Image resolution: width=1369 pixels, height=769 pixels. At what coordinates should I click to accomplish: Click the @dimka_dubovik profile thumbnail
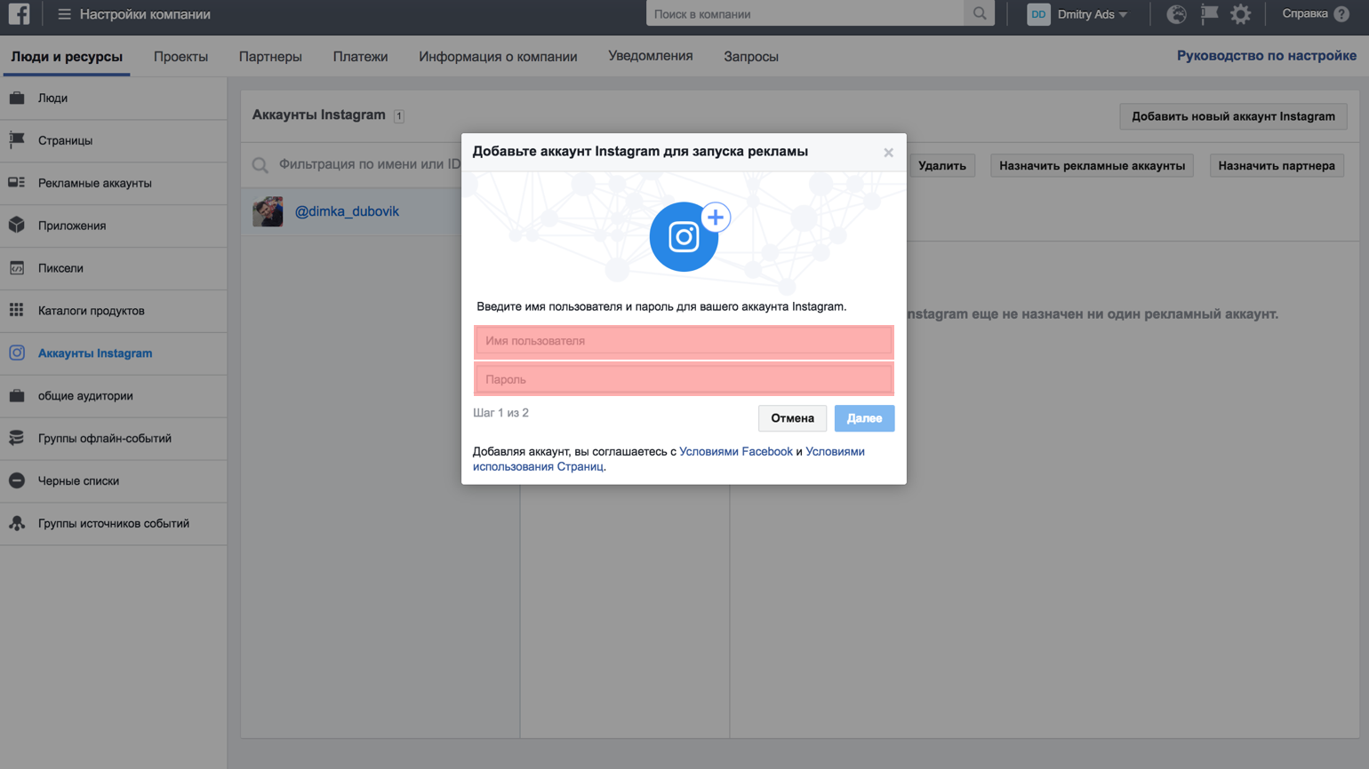tap(268, 211)
